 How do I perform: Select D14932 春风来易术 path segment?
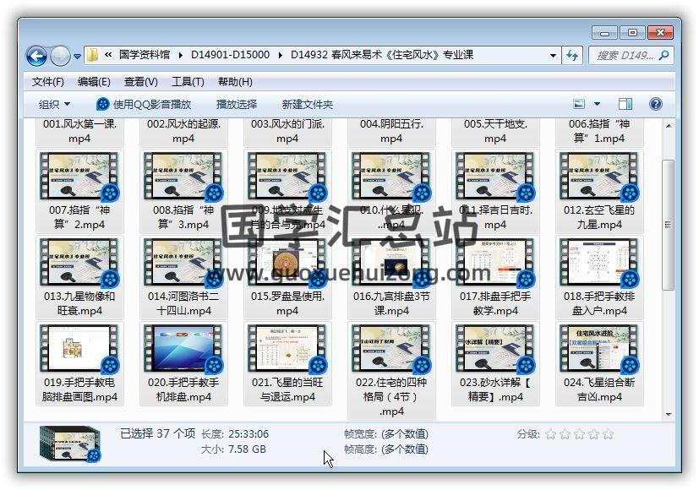382,55
